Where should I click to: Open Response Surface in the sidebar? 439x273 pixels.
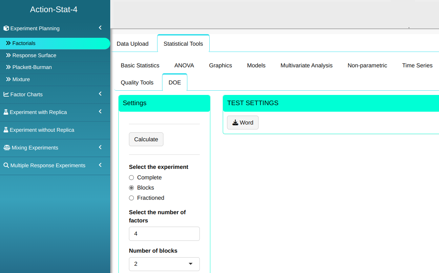point(34,55)
